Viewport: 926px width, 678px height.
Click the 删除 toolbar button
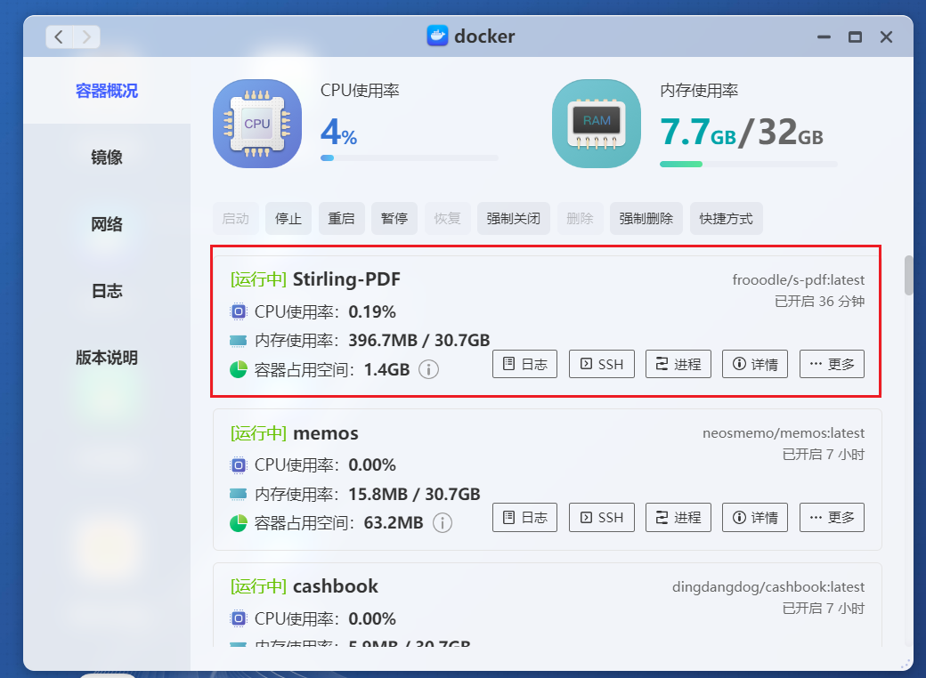(580, 218)
